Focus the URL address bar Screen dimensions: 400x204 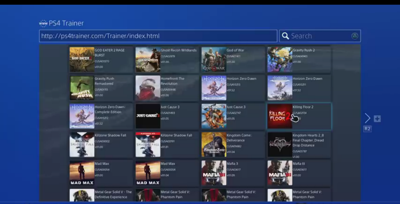[x=158, y=36]
